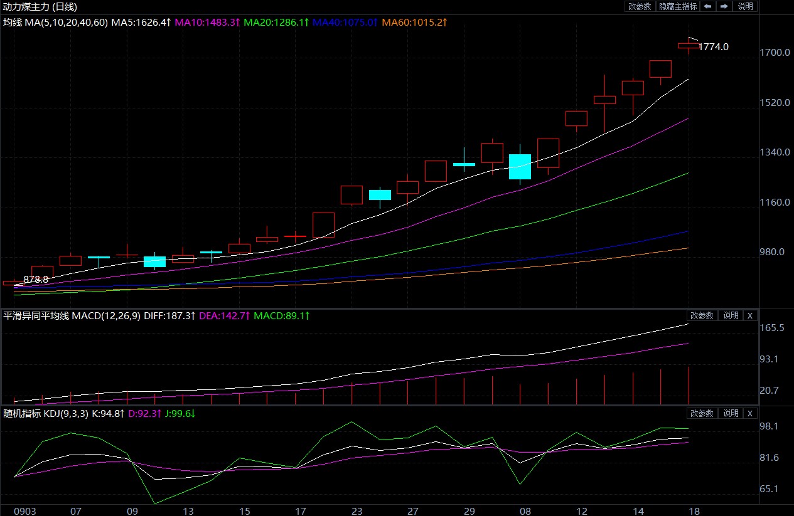Close the KDJ indicator panel with X
794x516 pixels.
749,414
